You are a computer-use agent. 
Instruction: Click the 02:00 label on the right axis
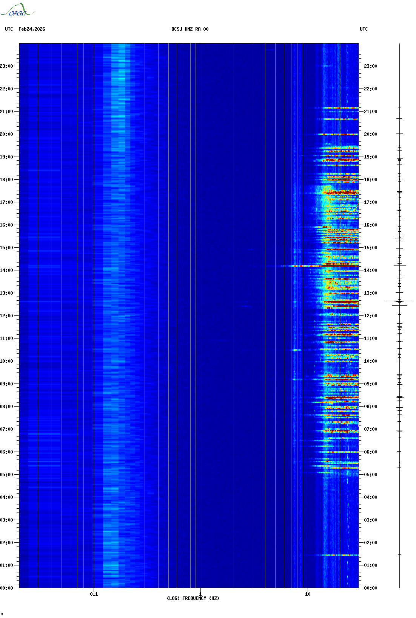coord(371,543)
